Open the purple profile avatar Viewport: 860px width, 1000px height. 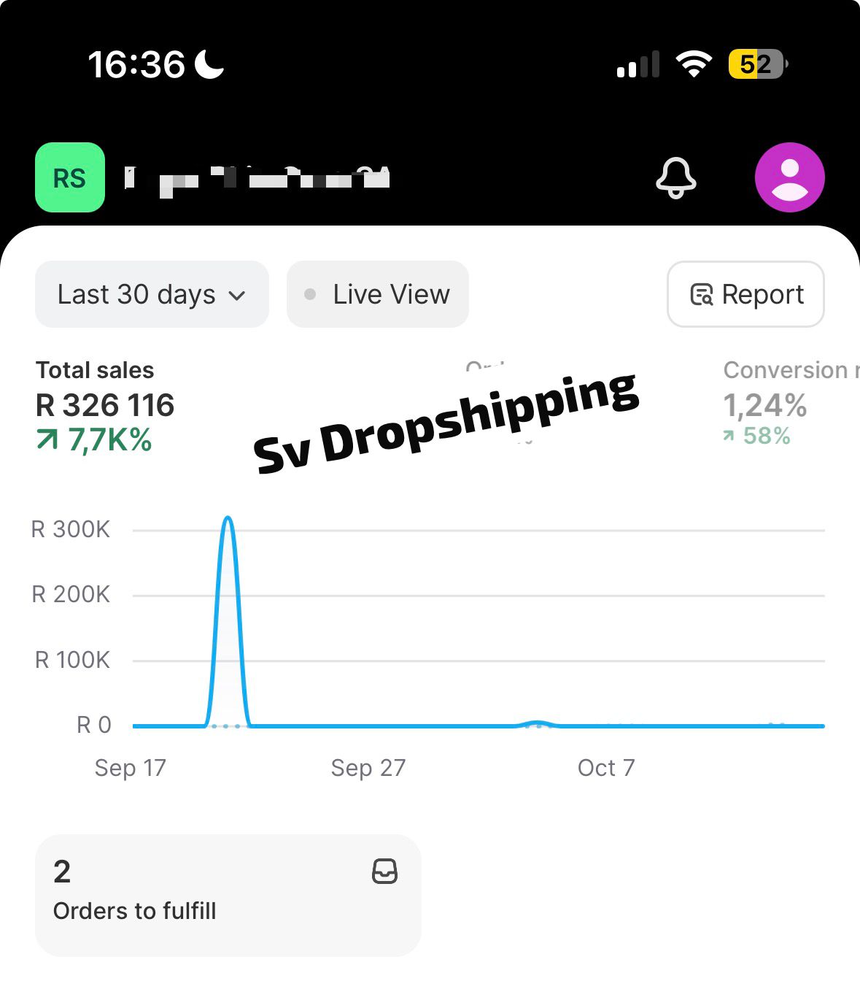789,177
